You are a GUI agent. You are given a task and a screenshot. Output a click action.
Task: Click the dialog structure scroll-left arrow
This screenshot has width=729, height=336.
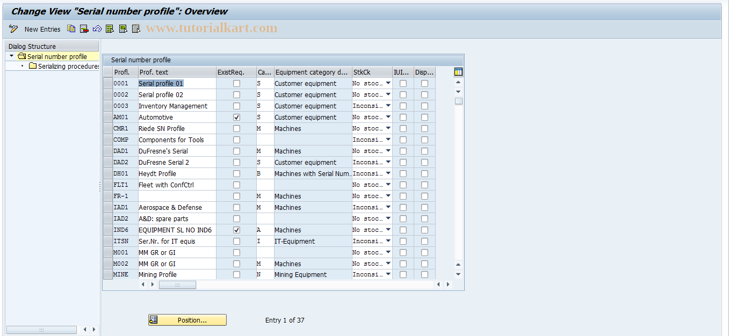[84, 330]
